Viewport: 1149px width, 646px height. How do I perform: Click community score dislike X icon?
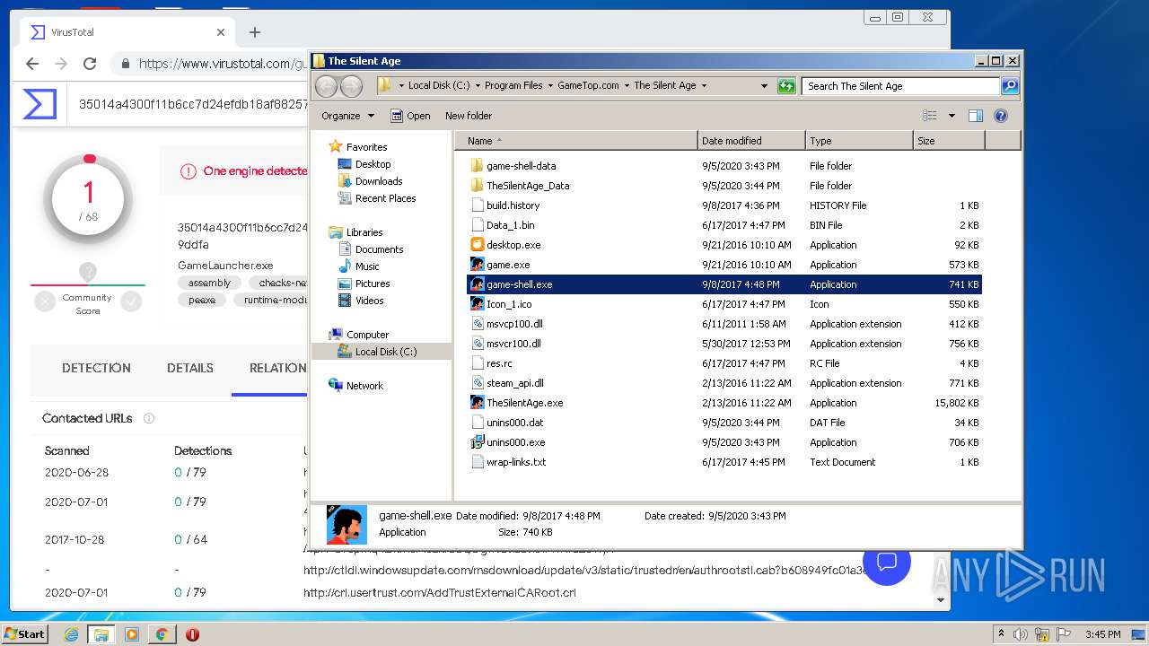coord(45,301)
